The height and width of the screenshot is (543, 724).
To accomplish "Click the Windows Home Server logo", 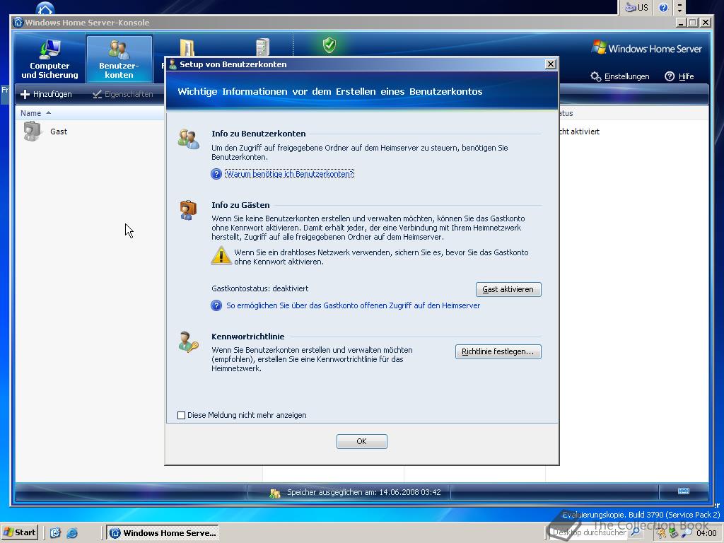I will (647, 48).
